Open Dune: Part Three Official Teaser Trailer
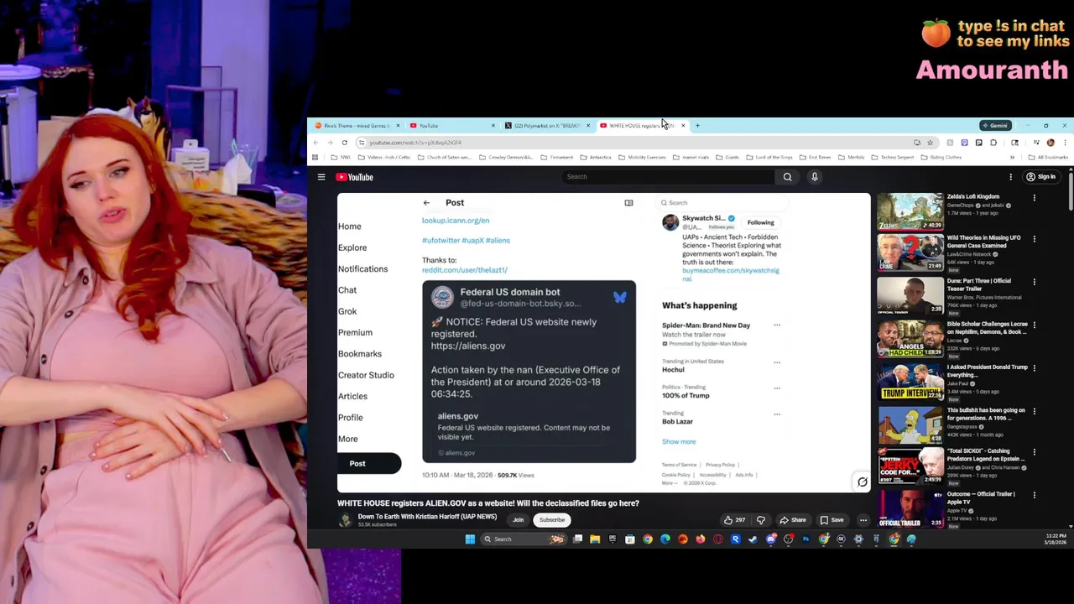This screenshot has width=1074, height=604. click(979, 284)
